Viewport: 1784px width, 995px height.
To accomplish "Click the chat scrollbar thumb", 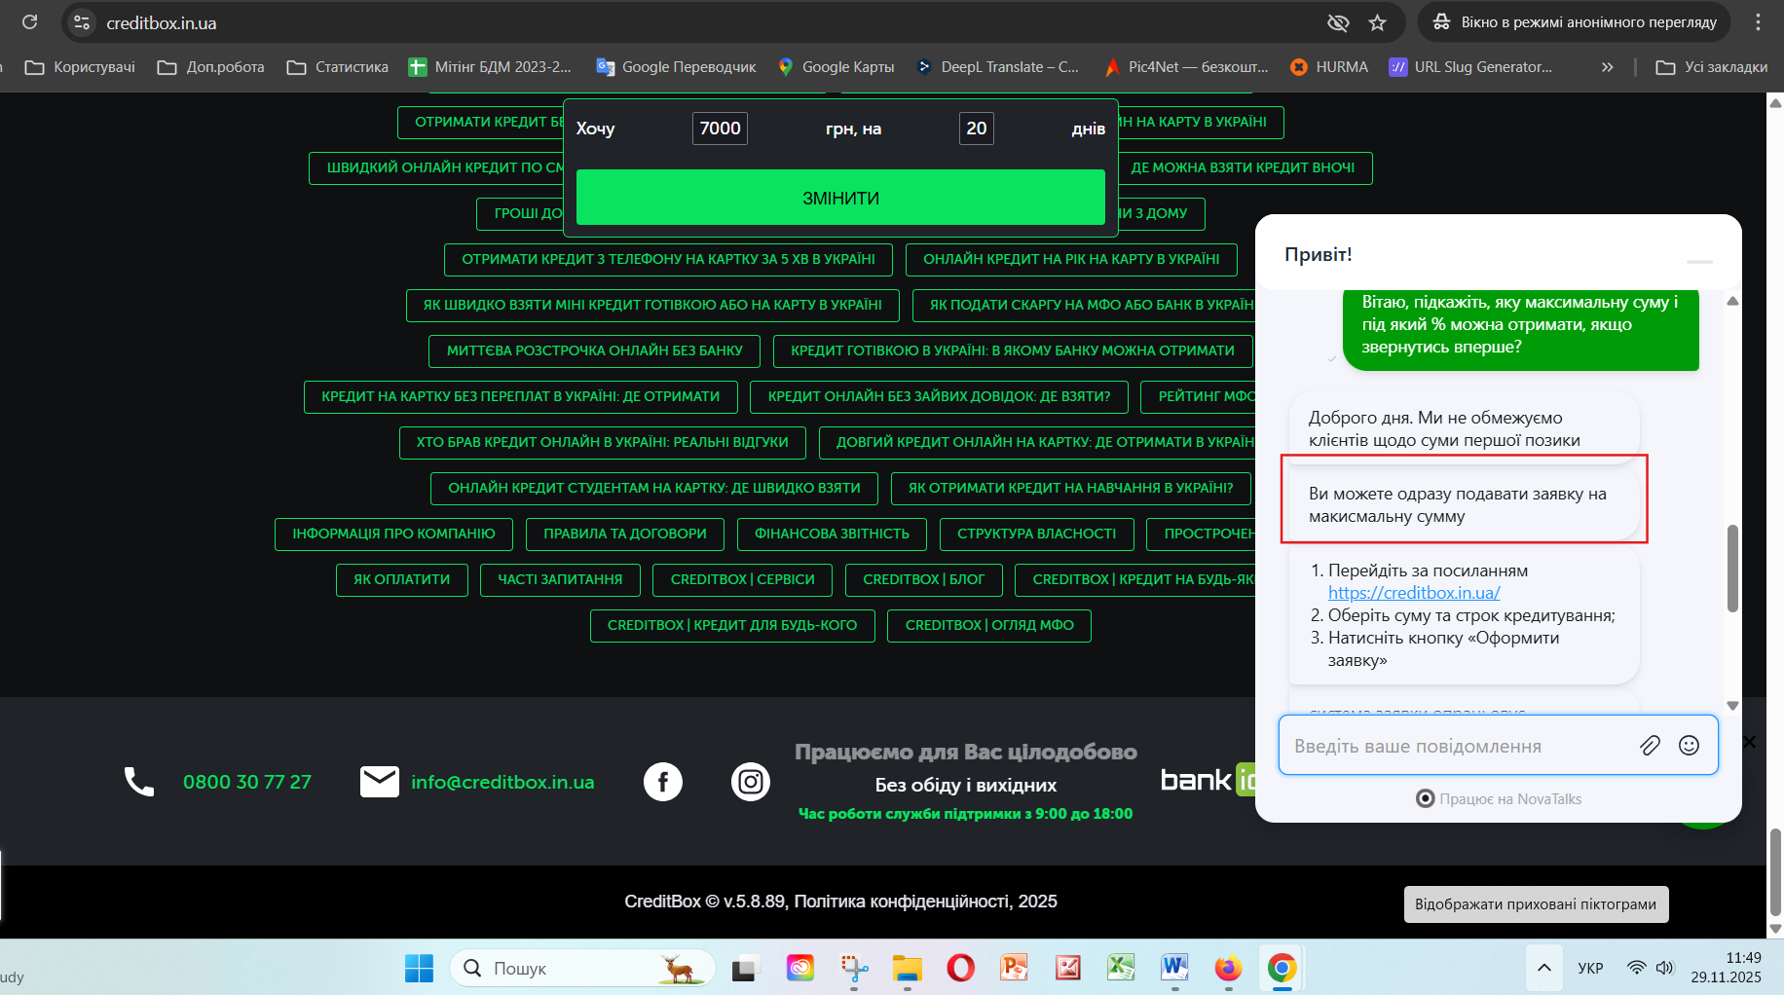I will [1732, 569].
